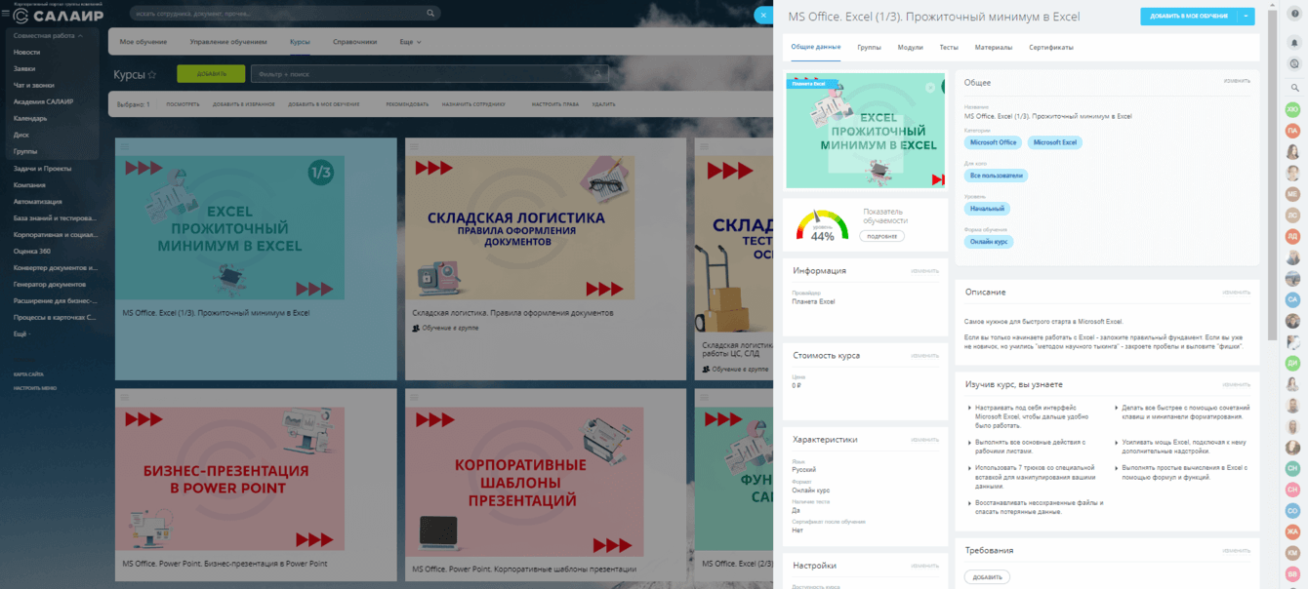
Task: Open the Справочники tab
Action: (354, 42)
